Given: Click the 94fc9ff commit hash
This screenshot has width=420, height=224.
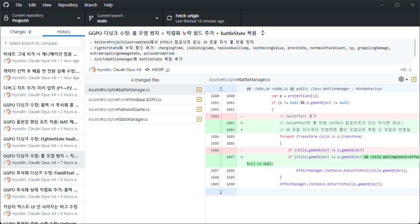Looking at the screenshot, I should pos(157,70).
